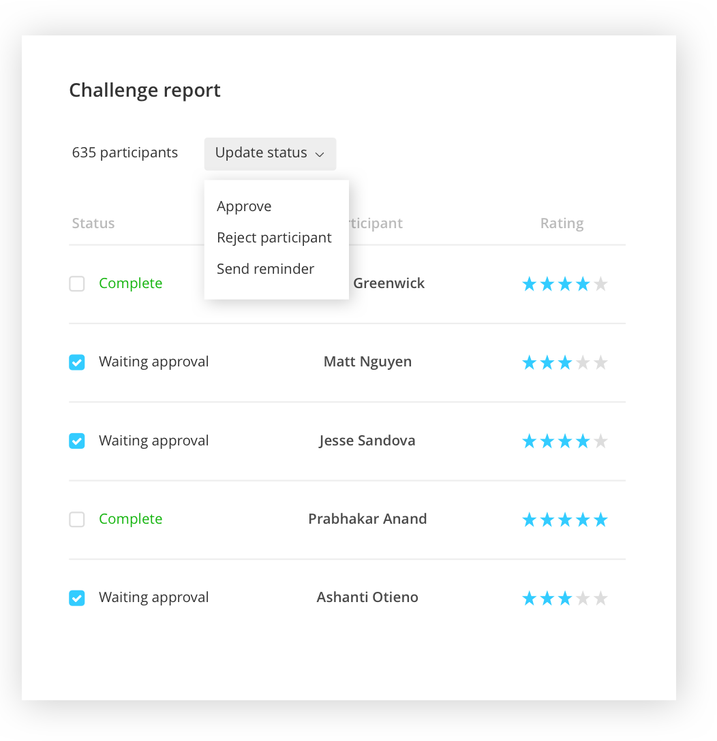Click first star in Jesse Sandova's rating
Screen dimensions: 717x741
(530, 441)
